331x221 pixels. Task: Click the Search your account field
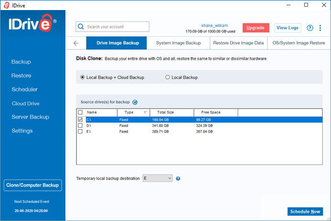[112, 27]
